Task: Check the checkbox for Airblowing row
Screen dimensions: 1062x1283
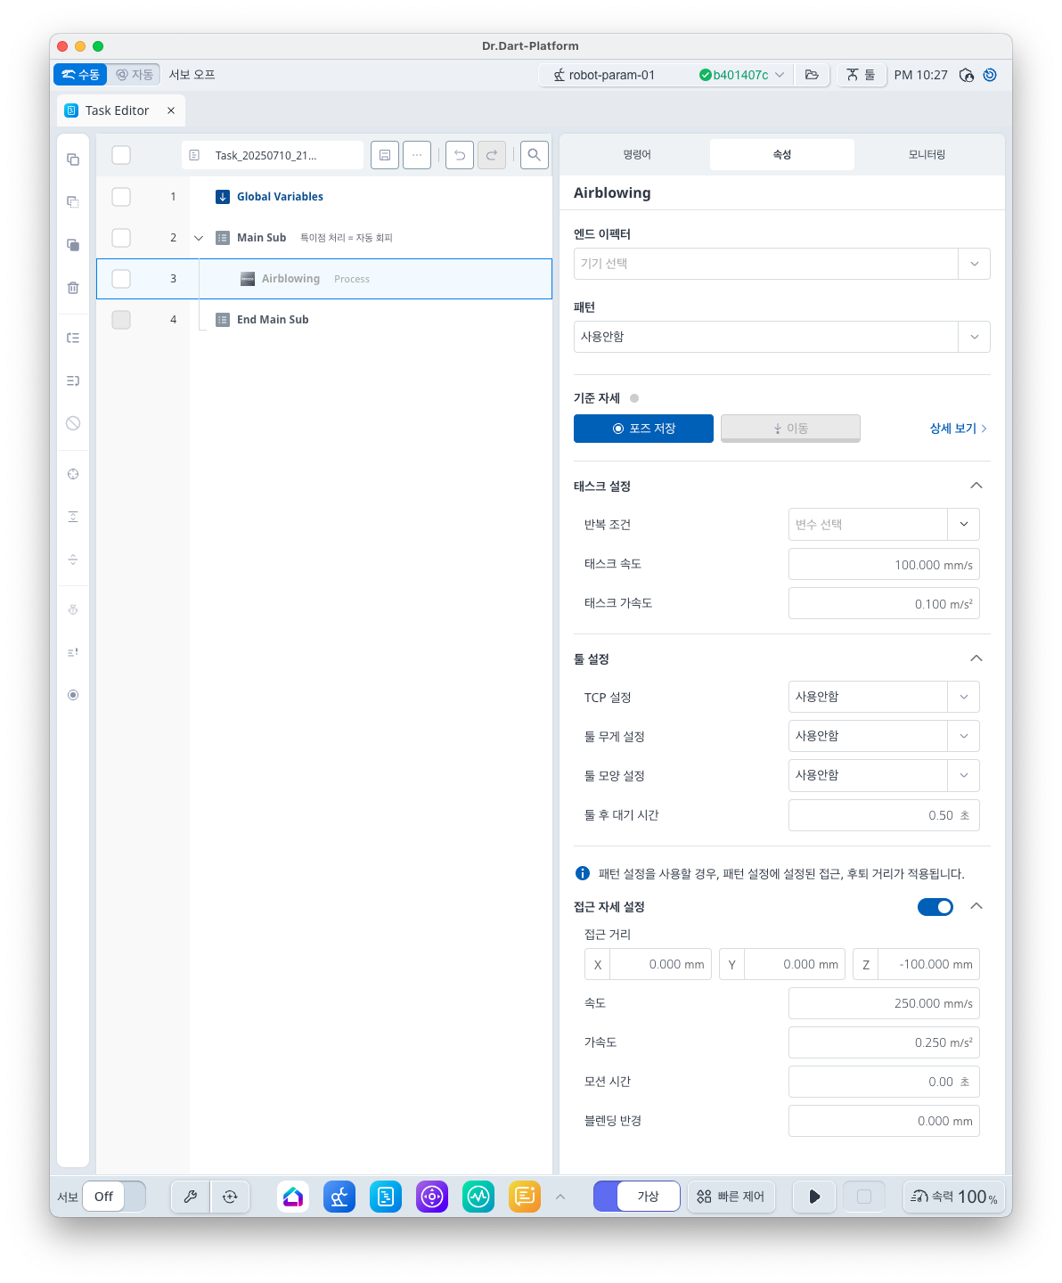Action: 121,279
